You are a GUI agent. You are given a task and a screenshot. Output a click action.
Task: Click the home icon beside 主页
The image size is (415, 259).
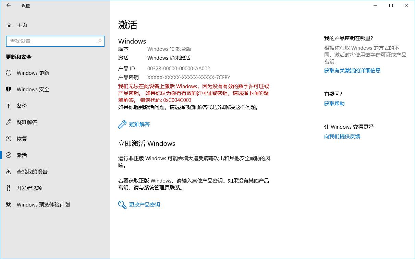pyautogui.click(x=9, y=25)
